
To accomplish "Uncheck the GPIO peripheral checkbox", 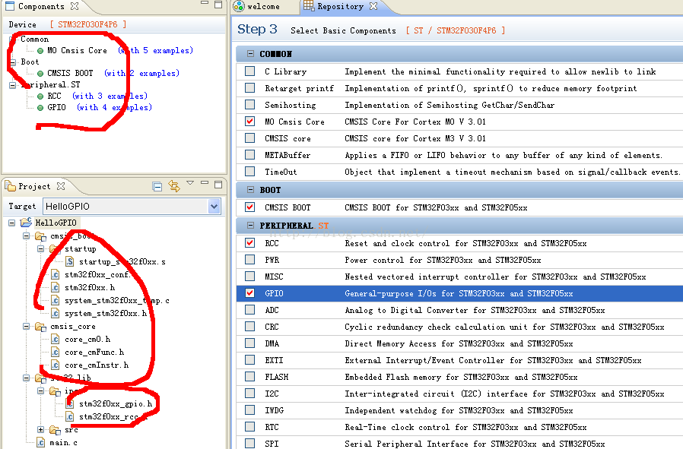I will coord(250,292).
